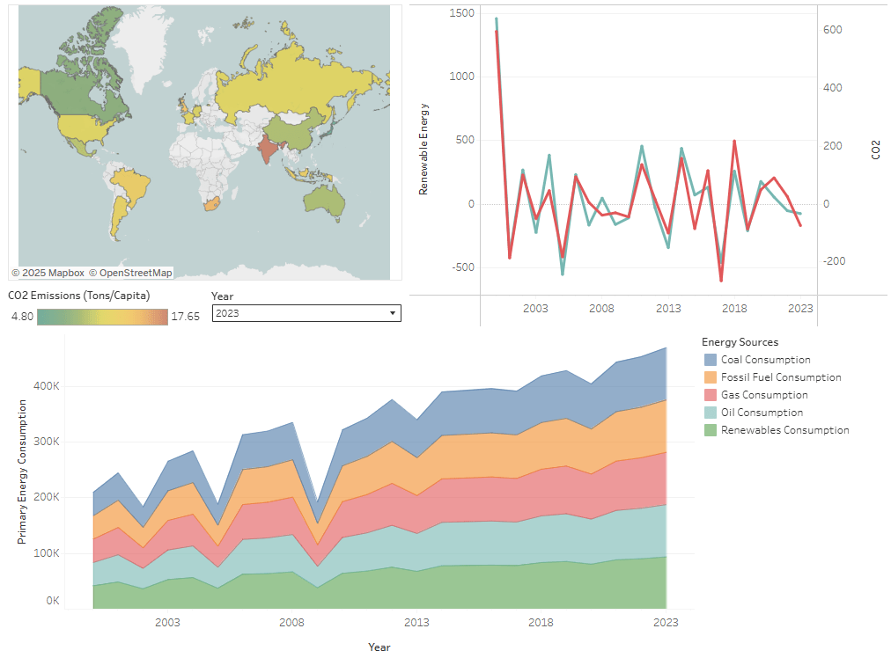891x658 pixels.
Task: Pick the Renewables Consumption legend swatch
Action: [x=710, y=430]
